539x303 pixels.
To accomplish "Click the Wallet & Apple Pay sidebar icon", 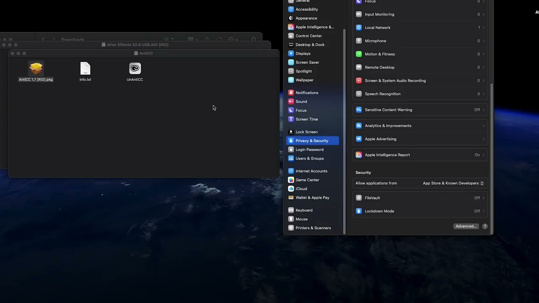I will (291, 197).
